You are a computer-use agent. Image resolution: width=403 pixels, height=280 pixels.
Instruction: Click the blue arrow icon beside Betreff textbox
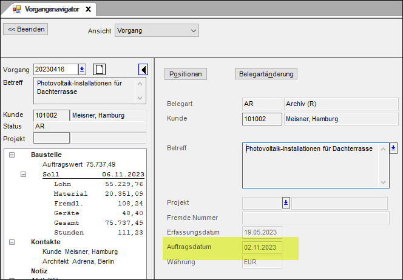point(393,148)
